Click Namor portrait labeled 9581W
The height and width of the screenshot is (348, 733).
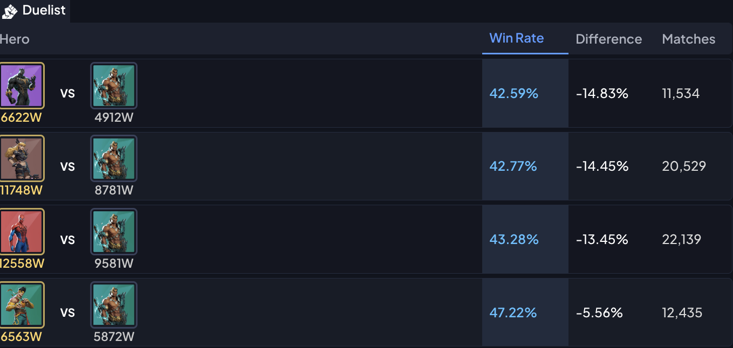click(x=114, y=232)
